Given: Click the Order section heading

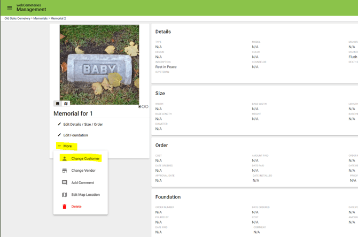Looking at the screenshot, I should point(162,146).
